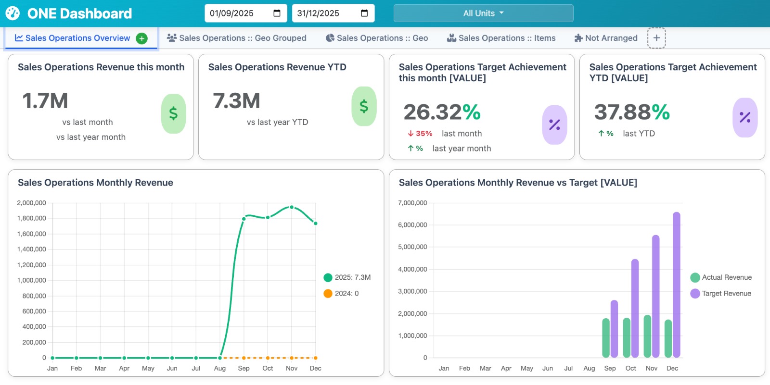Select the Sales Operations :: Items tab
This screenshot has height=385, width=770.
[x=501, y=38]
